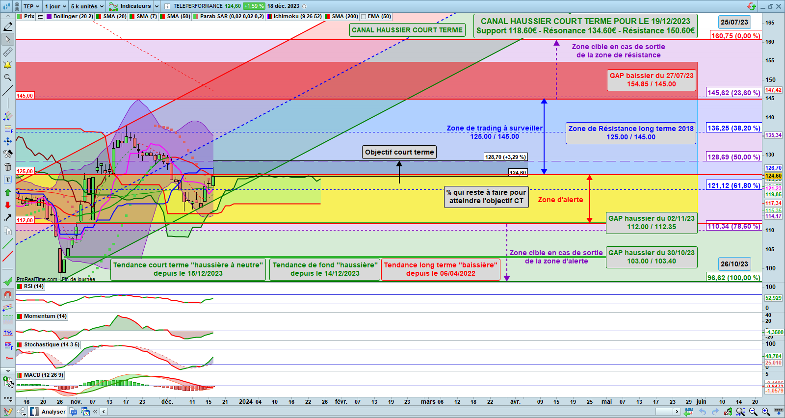This screenshot has height=418, width=785.
Task: Open the MACD (12 26 9) panel label
Action: [40, 375]
